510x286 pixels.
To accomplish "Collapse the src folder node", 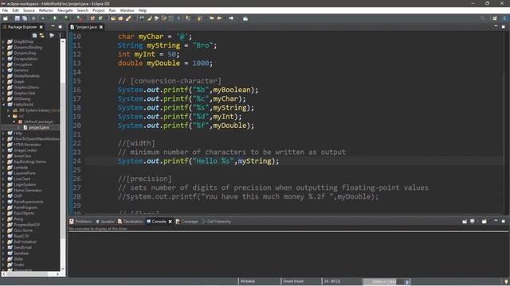I will pyautogui.click(x=9, y=116).
